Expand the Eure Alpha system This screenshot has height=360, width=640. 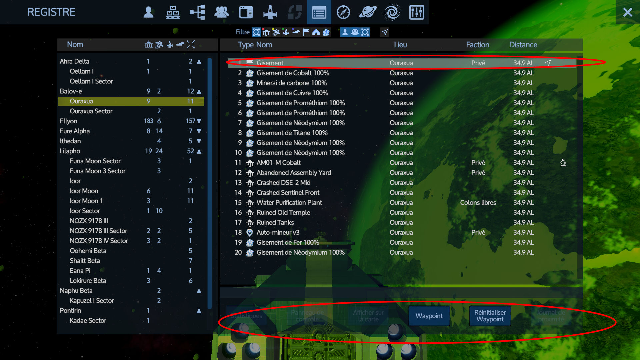pos(199,131)
